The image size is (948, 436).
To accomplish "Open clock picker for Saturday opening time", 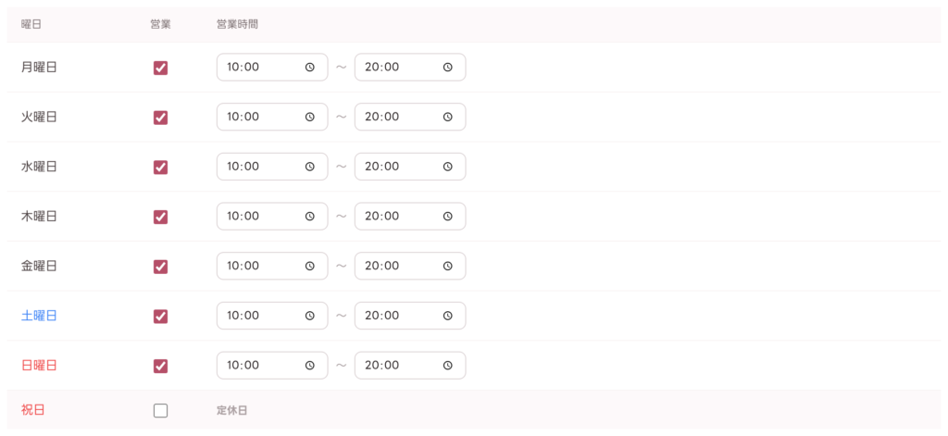I will (309, 315).
